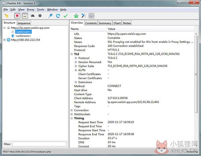Click the Compose pen icon
The width and height of the screenshot is (201, 156).
(x=50, y=16)
